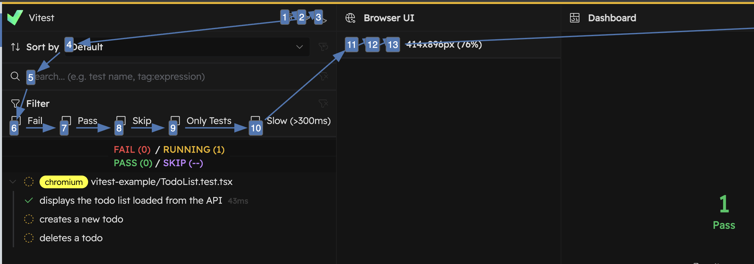Toggle the Fail filter checkbox
Screen dimensions: 754x264
[x=16, y=121]
